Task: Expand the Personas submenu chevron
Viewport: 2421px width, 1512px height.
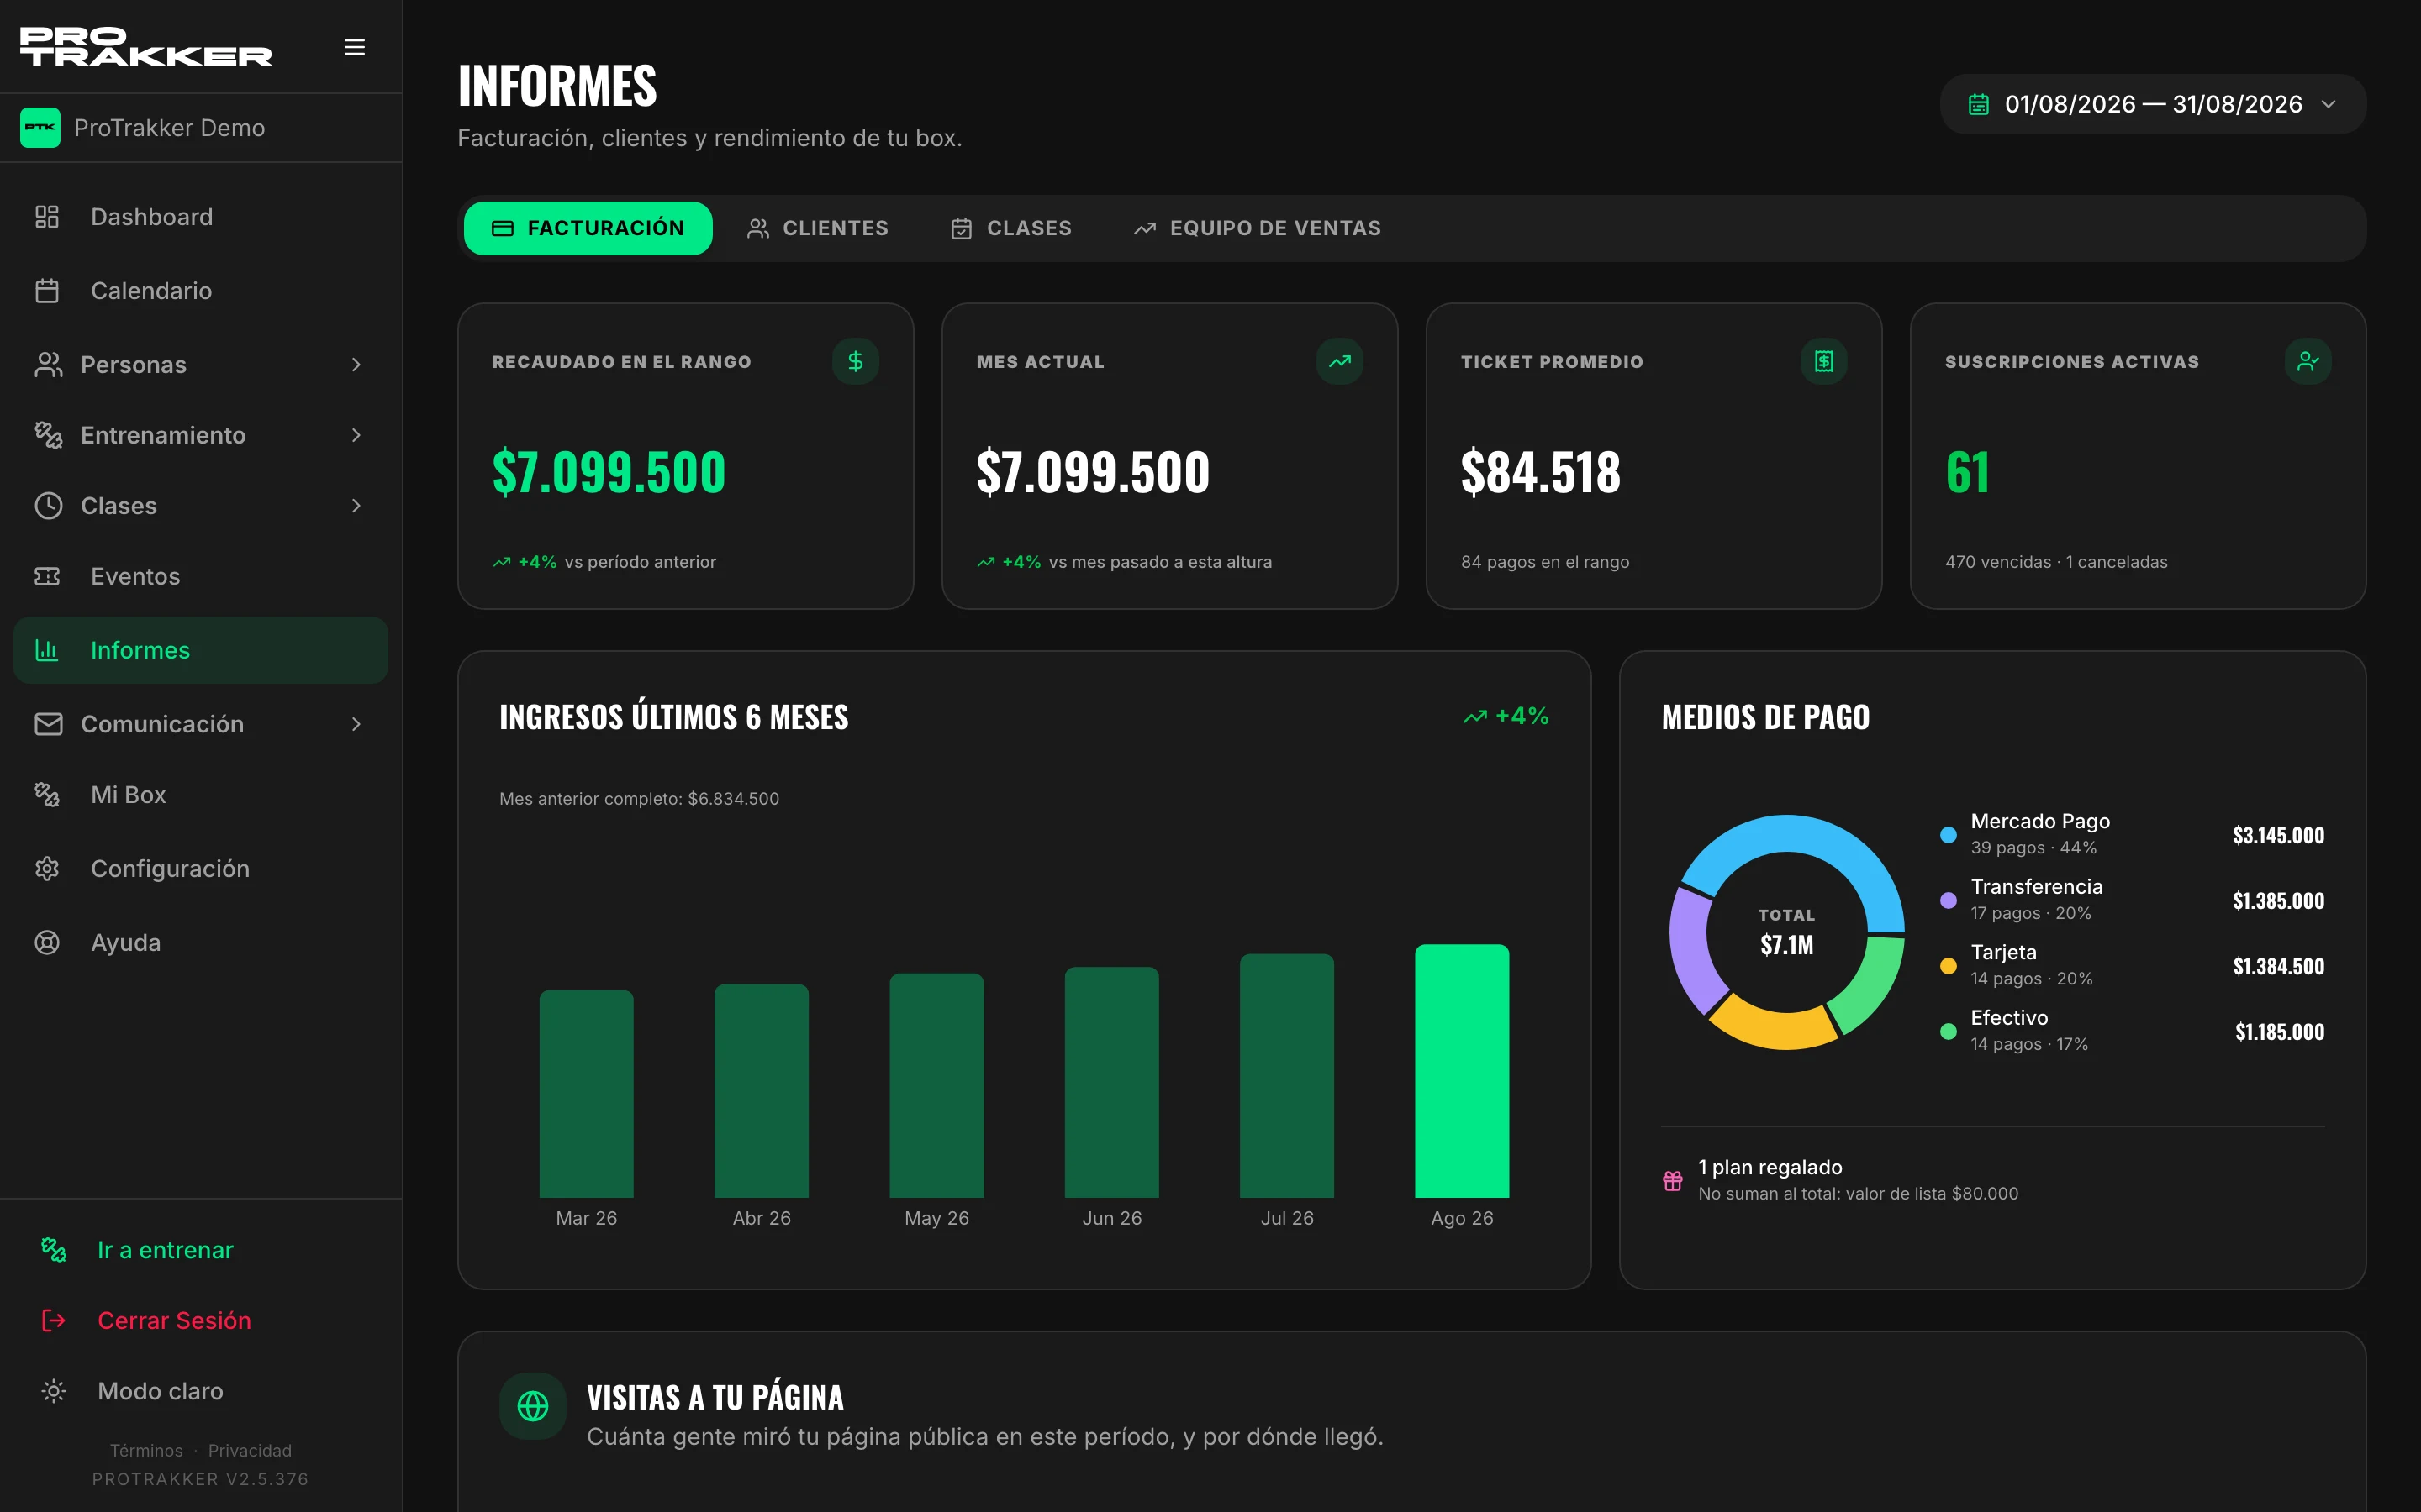Action: point(356,365)
